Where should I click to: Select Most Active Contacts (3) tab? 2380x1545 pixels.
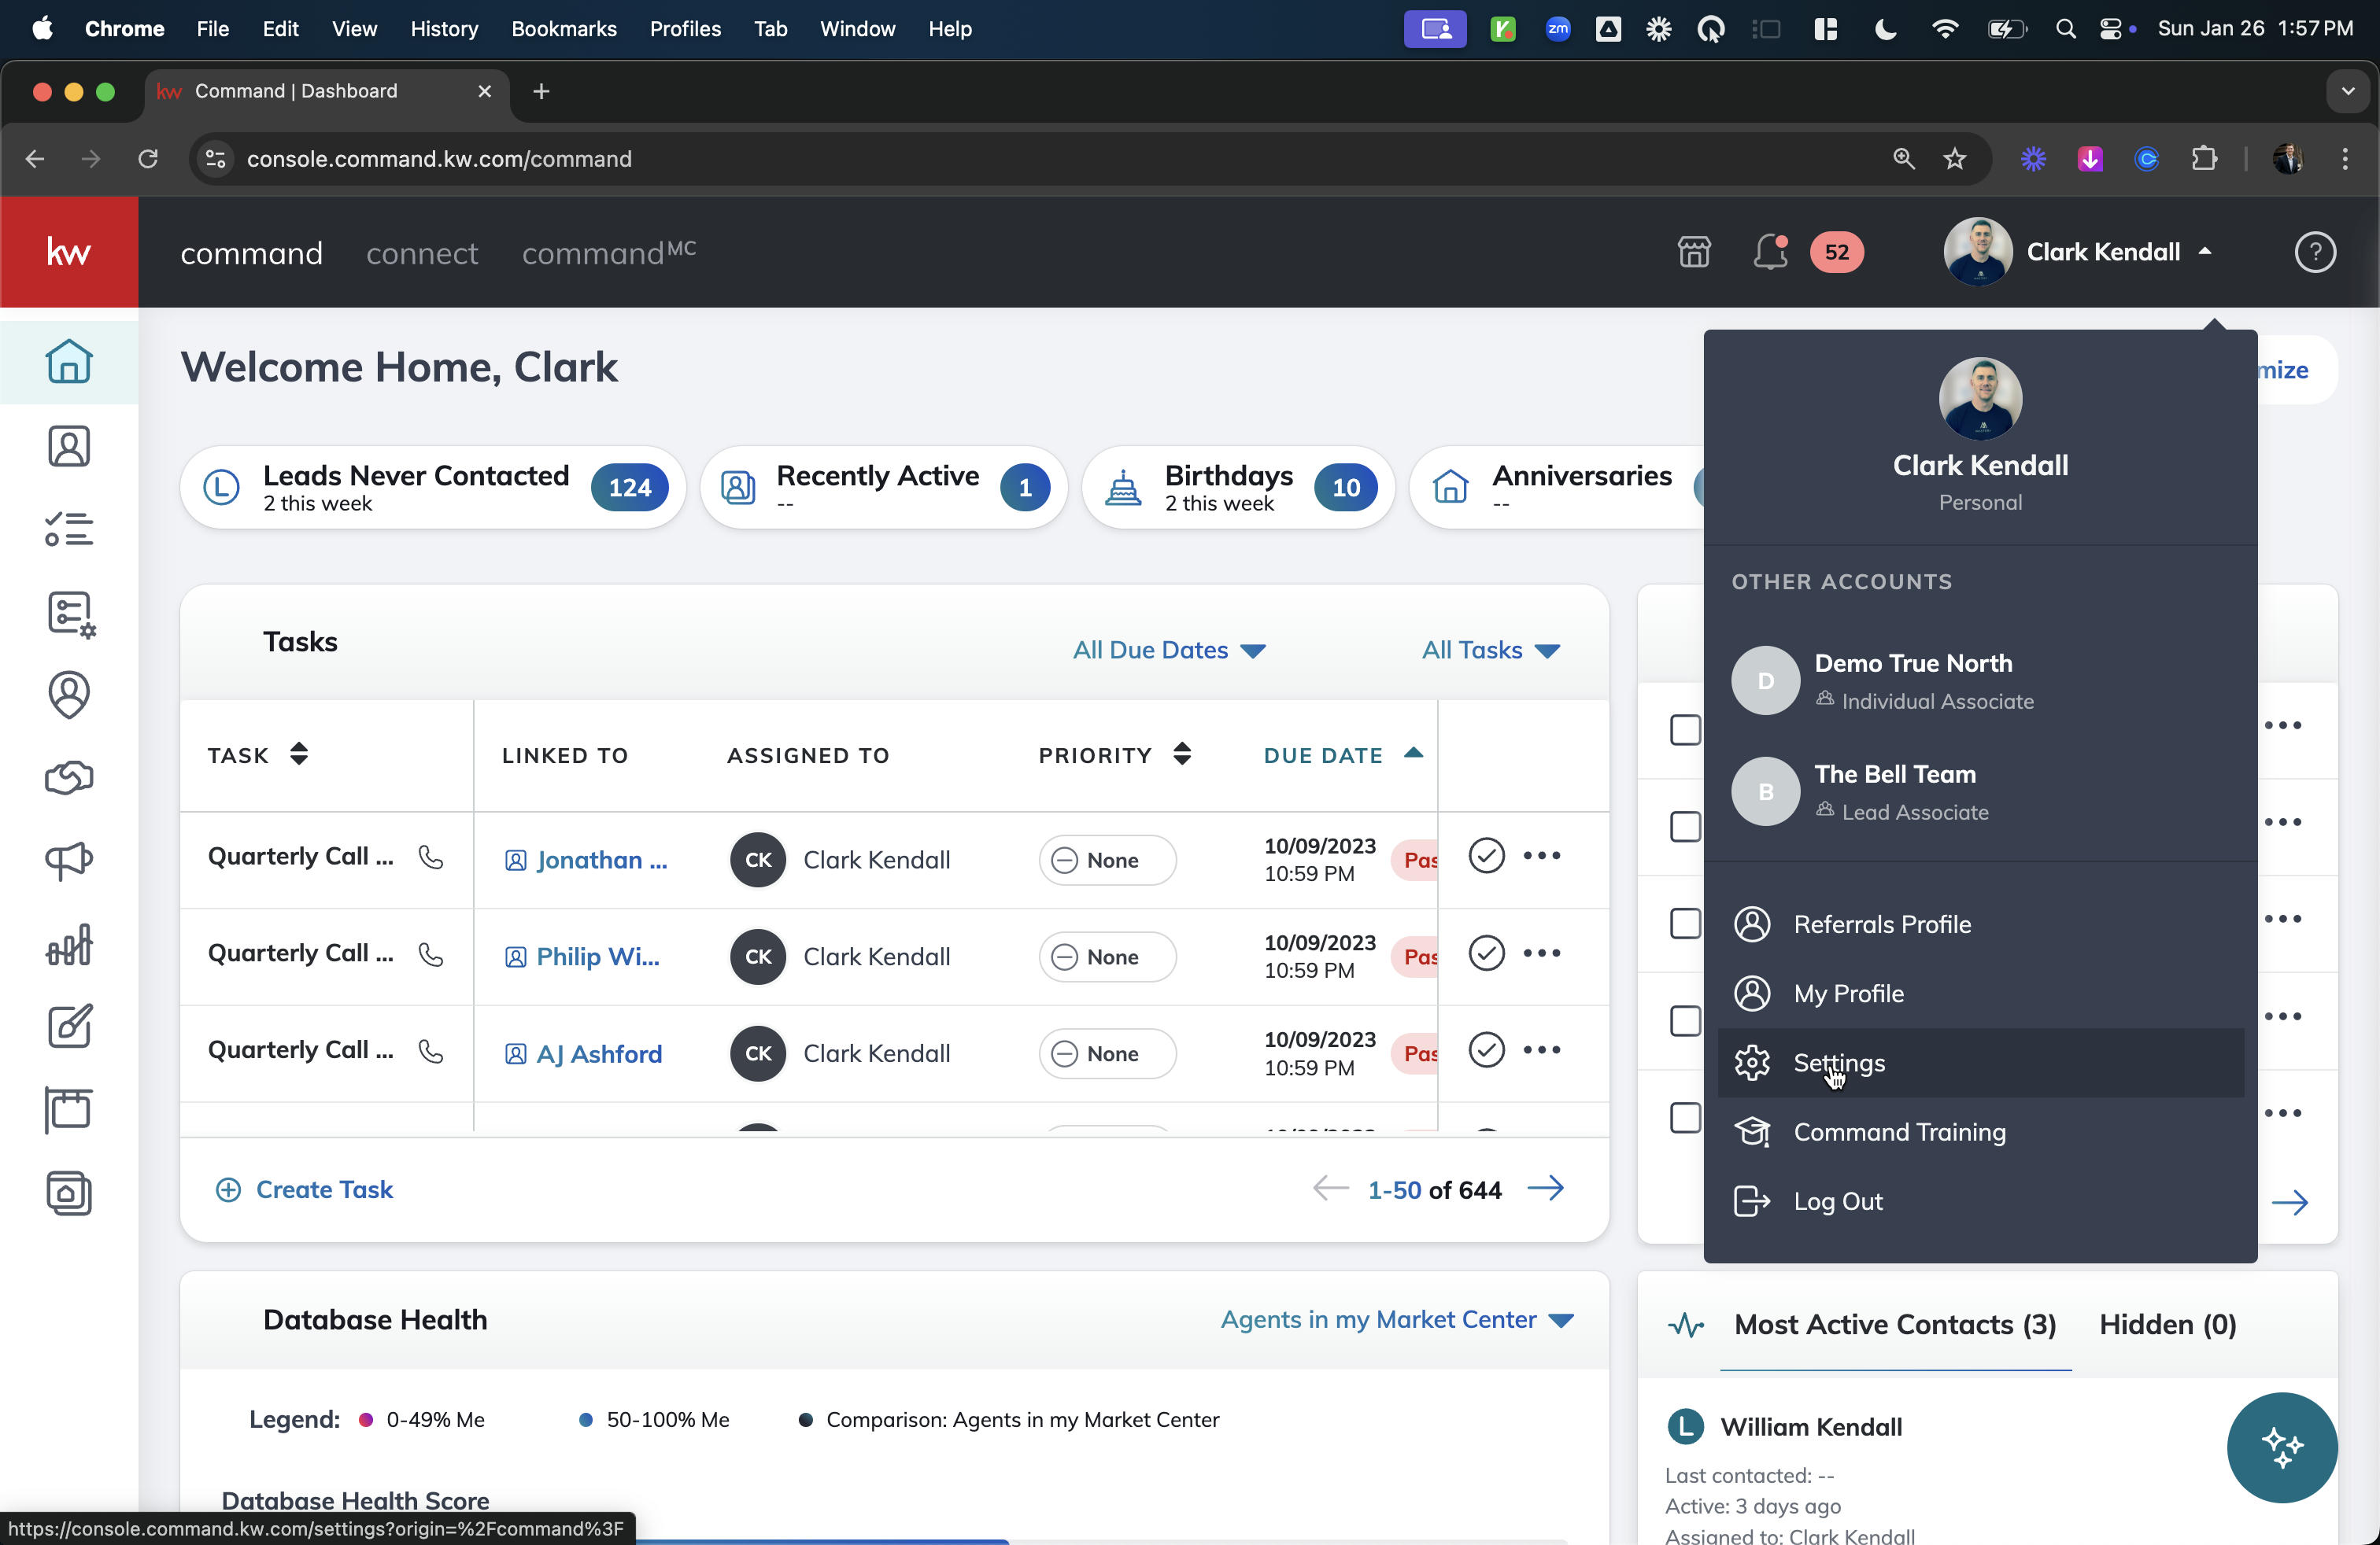pos(1895,1324)
